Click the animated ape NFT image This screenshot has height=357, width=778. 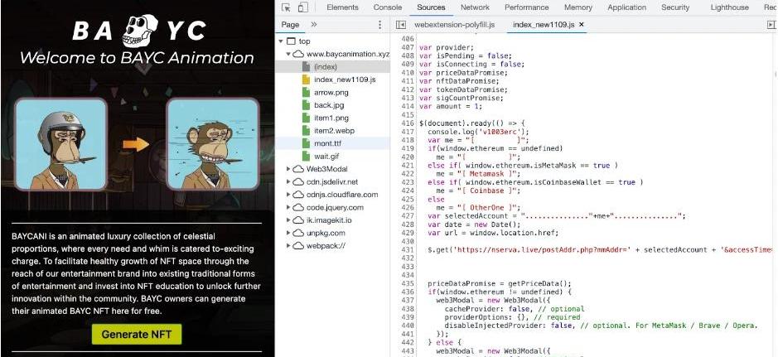point(214,144)
